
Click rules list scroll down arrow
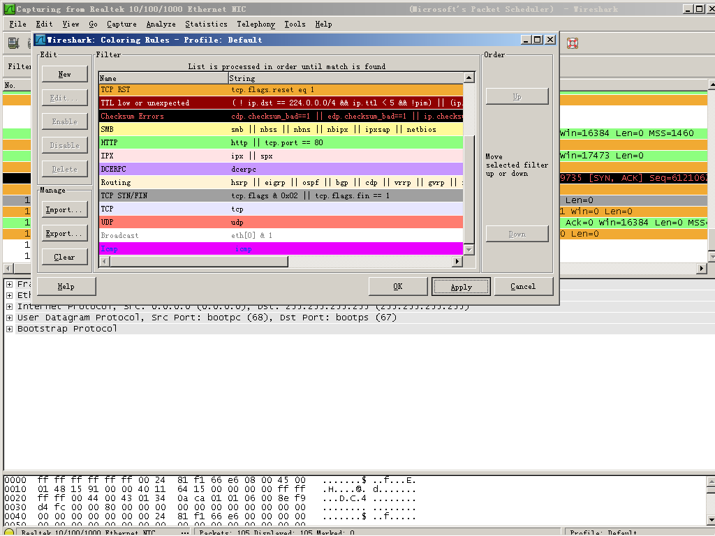coord(469,250)
